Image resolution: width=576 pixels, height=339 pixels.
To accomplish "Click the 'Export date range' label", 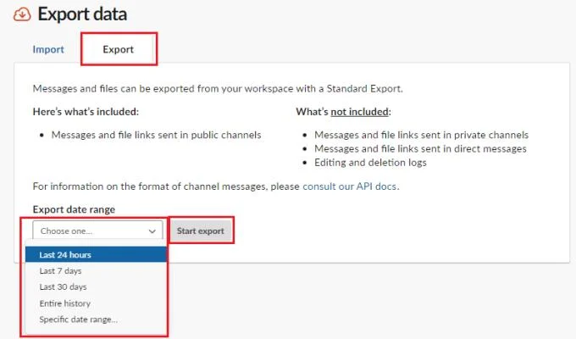I will tap(74, 209).
